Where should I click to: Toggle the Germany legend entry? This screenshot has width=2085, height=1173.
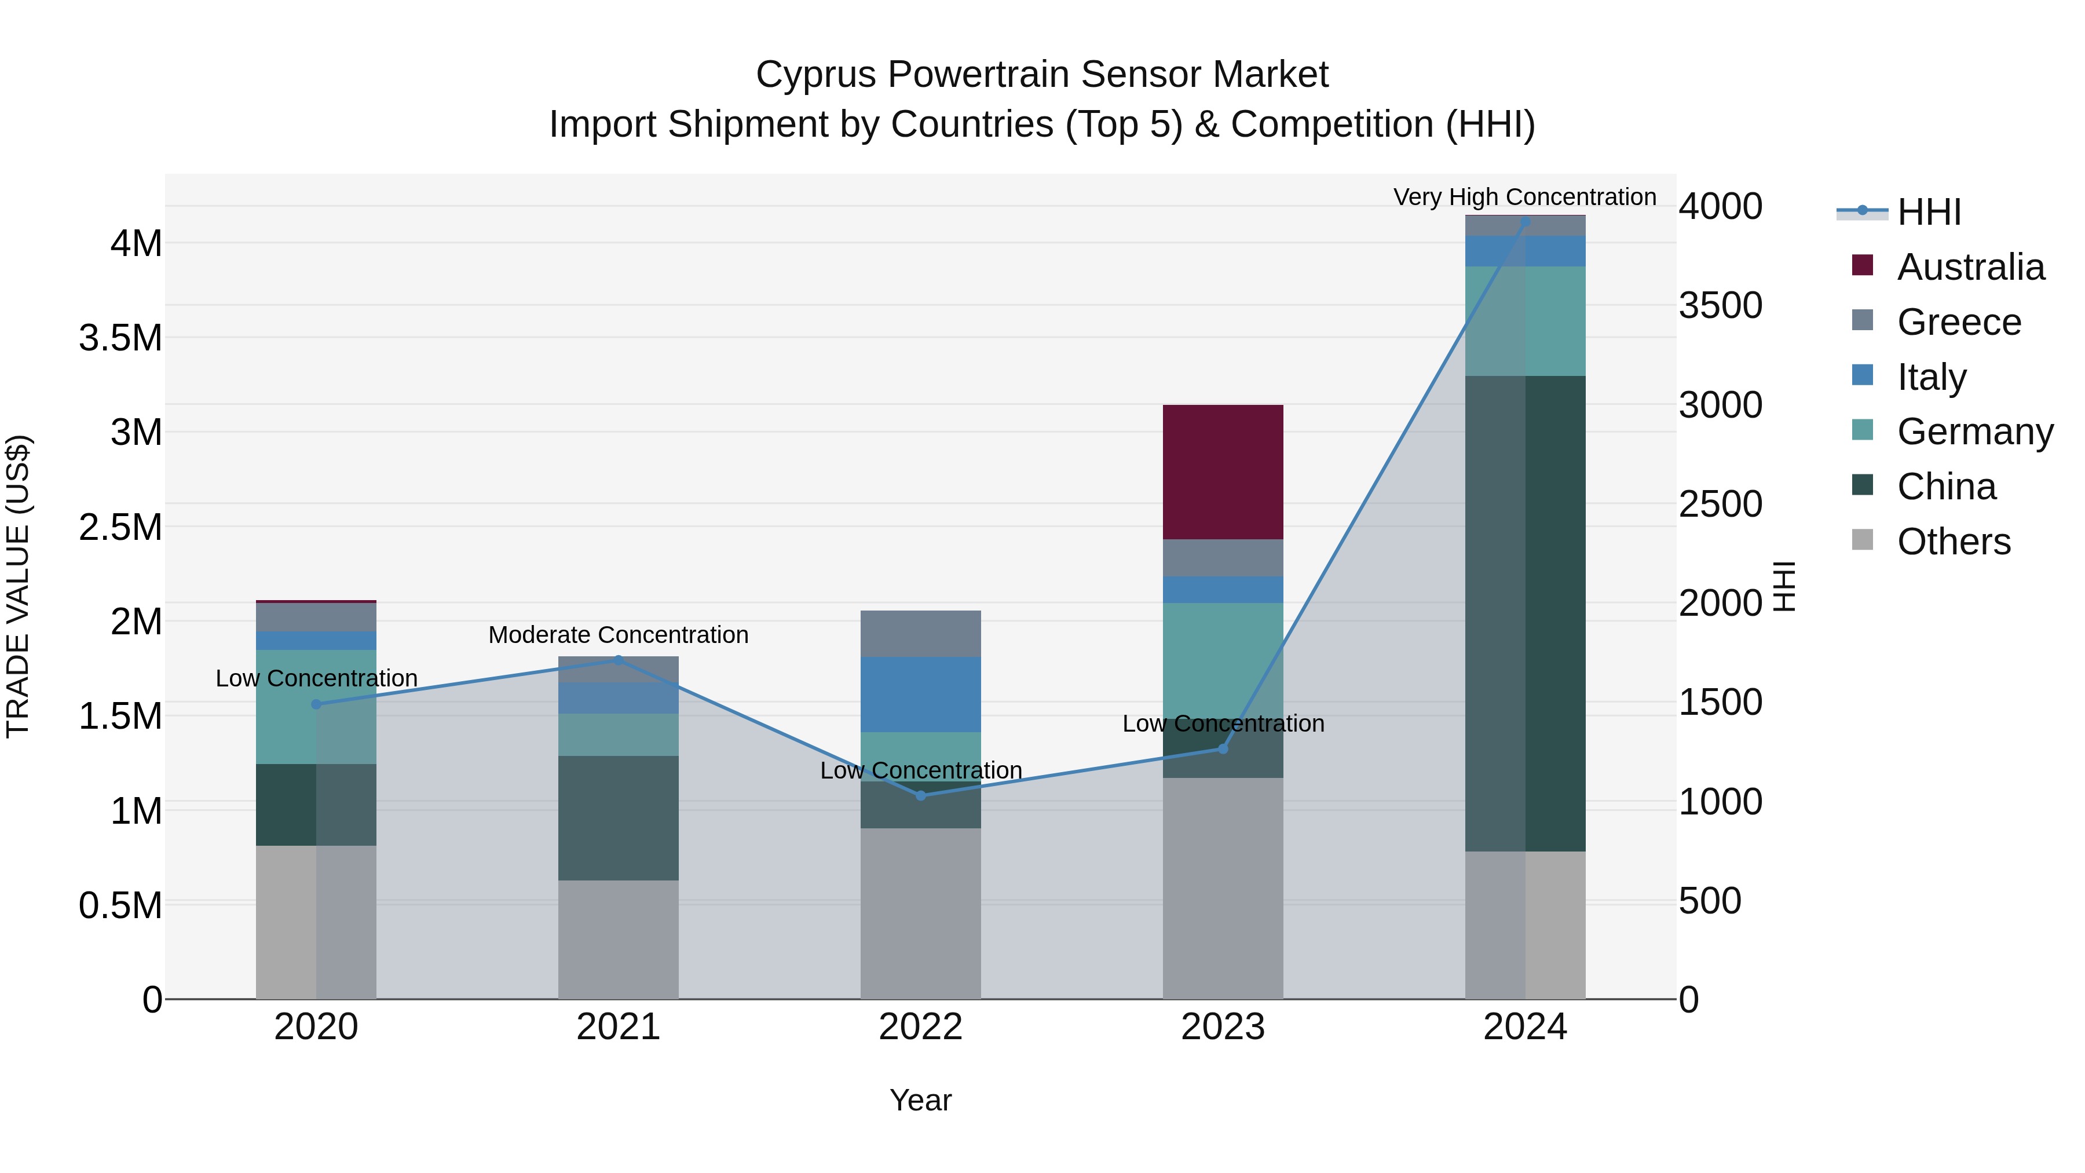pos(1974,432)
